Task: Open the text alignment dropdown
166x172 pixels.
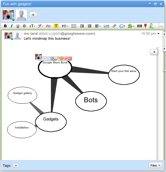Action: (98, 26)
